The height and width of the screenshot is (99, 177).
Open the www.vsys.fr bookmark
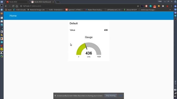click(147, 10)
